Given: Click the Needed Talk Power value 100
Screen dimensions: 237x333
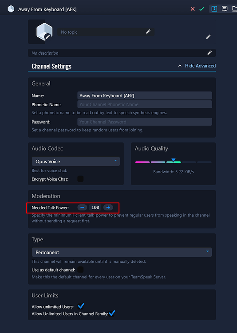Looking at the screenshot, I should pos(95,207).
